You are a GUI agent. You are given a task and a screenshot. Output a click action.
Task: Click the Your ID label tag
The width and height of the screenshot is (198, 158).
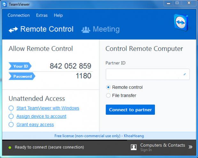tap(20, 66)
